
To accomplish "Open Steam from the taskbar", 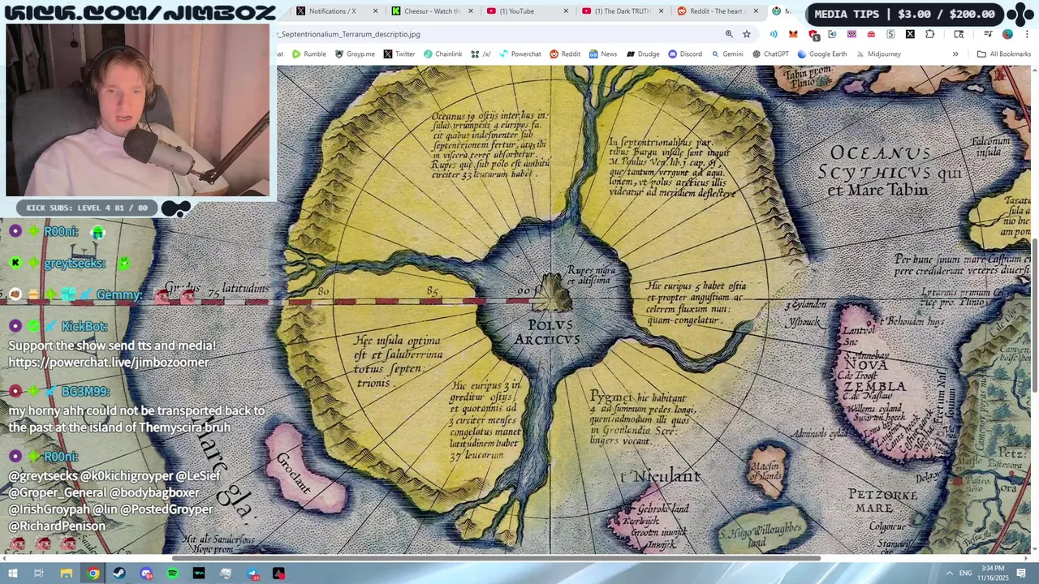I will [119, 573].
